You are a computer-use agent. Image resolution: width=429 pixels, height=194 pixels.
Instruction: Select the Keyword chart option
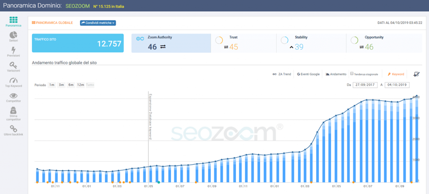pyautogui.click(x=396, y=74)
